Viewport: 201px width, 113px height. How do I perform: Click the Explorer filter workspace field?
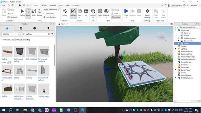(188, 27)
